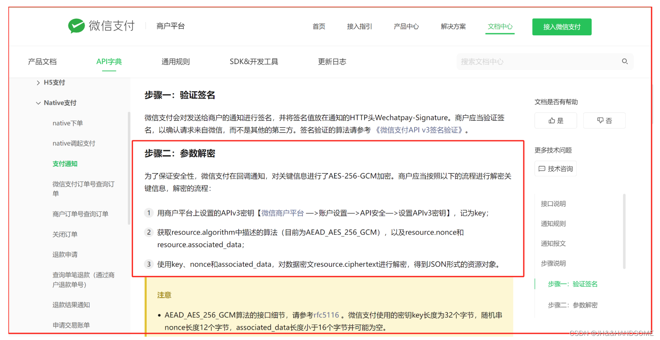
Task: Jump to 通知规则 in page outline
Action: (553, 223)
